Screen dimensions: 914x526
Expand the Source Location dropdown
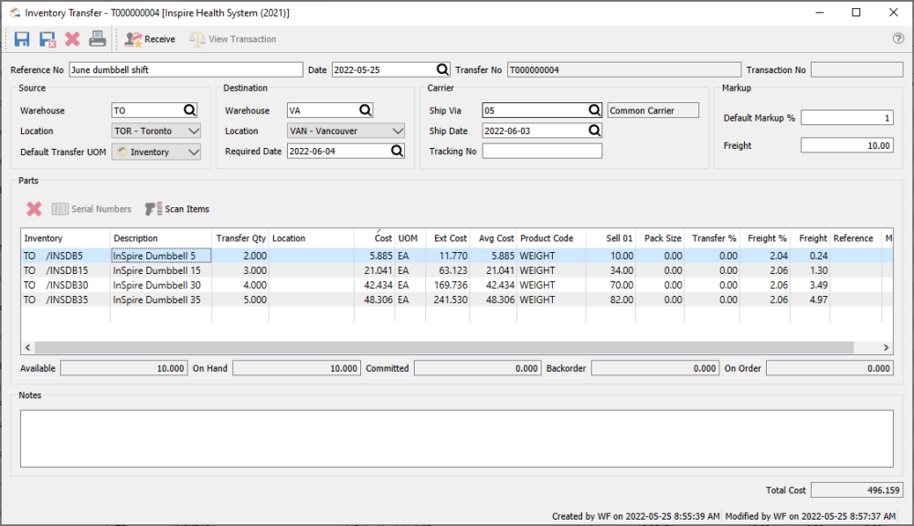(x=192, y=131)
